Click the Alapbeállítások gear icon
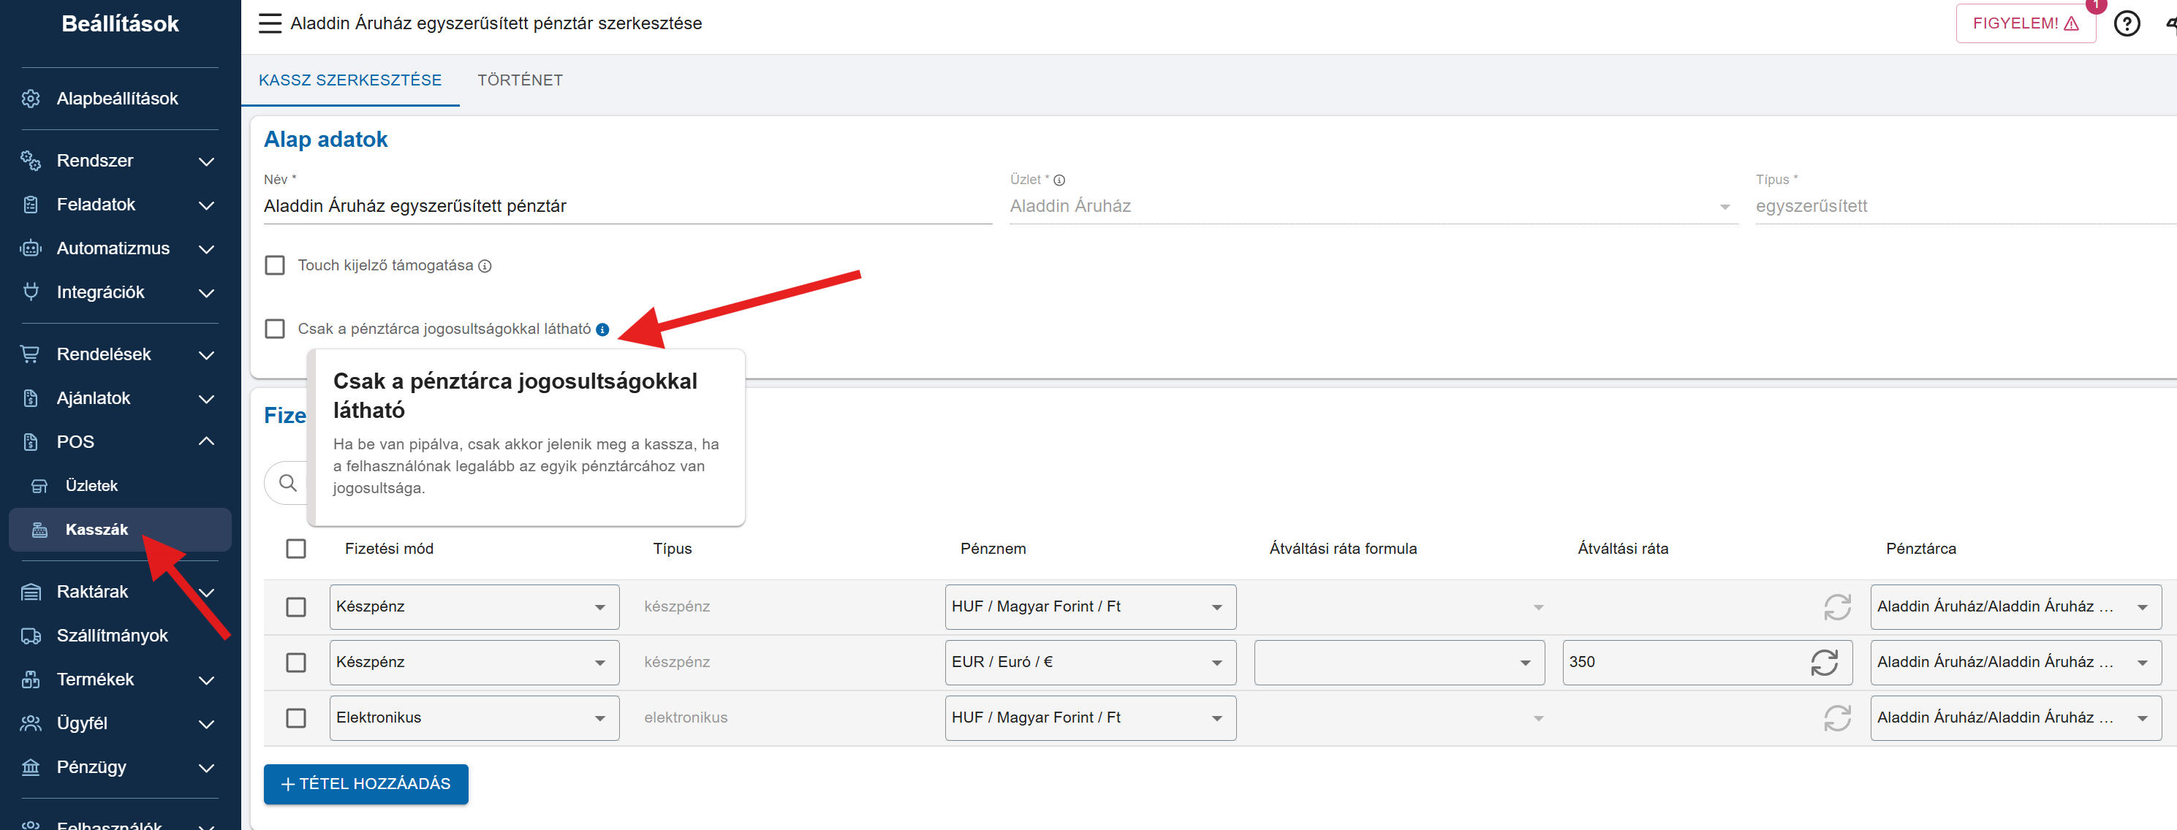 (31, 99)
